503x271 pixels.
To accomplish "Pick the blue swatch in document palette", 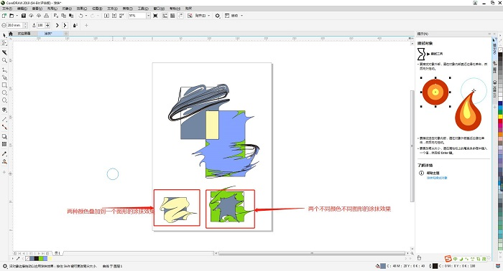I will pyautogui.click(x=45, y=258).
